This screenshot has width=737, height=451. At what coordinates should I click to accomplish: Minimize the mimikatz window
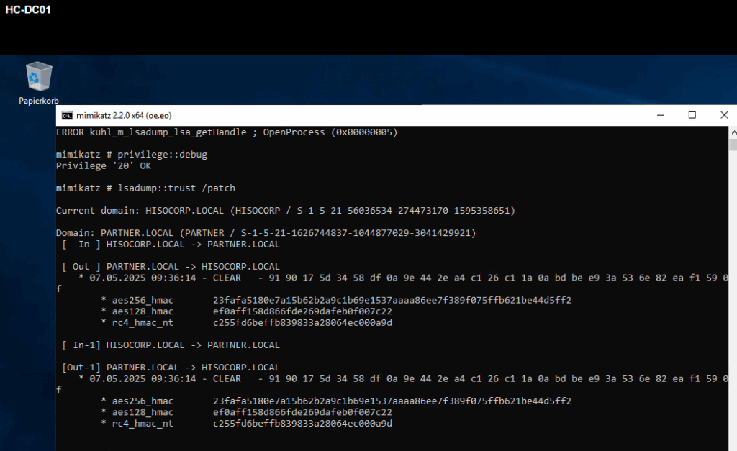(661, 115)
